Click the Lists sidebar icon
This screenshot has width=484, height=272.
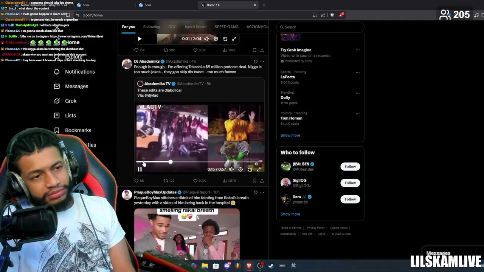pos(57,116)
